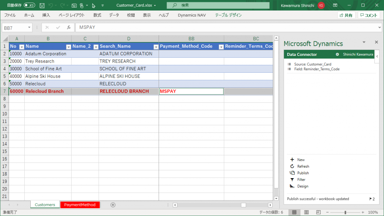Click the Design link in Data Connector
Image resolution: width=384 pixels, height=216 pixels.
303,186
